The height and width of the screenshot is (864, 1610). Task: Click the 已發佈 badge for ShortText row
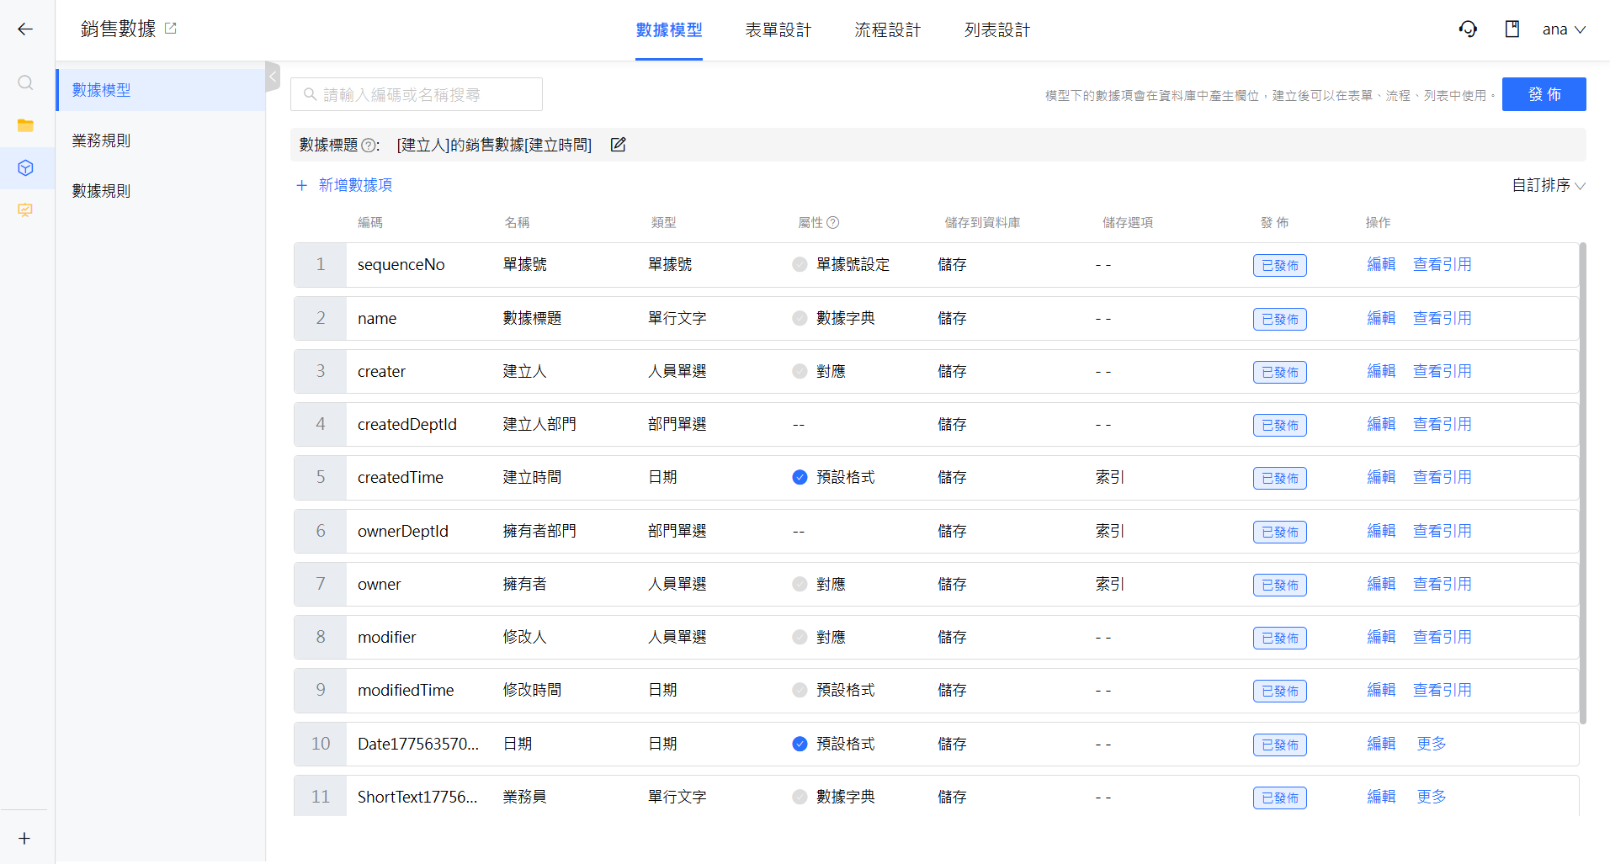[x=1279, y=798]
